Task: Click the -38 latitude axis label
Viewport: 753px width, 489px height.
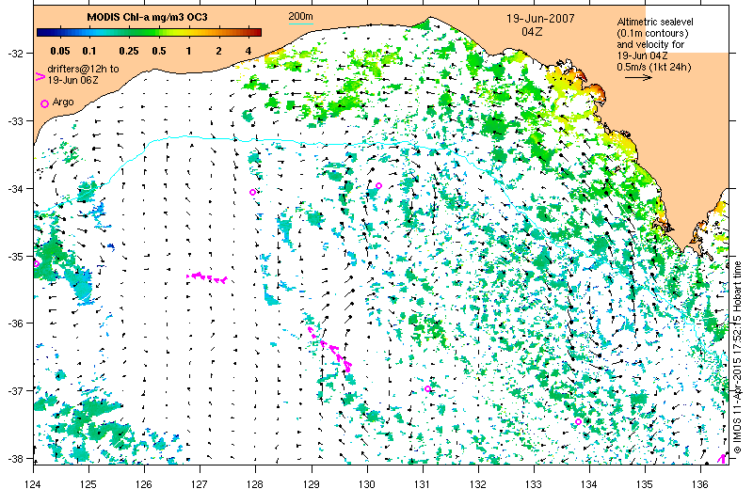Action: click(x=15, y=458)
